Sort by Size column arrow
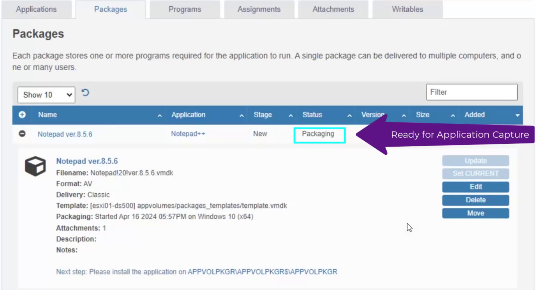 click(x=453, y=115)
